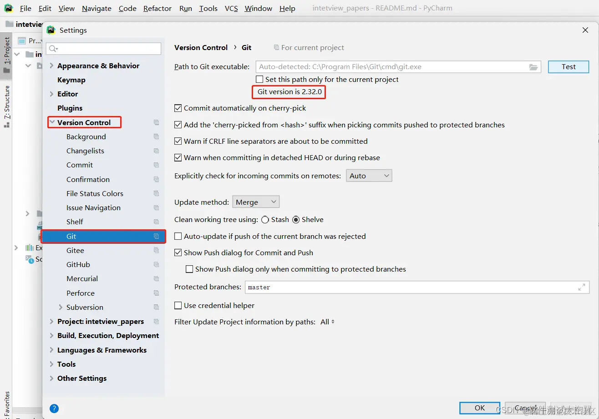The width and height of the screenshot is (599, 419).
Task: Collapse the Version Control section arrow
Action: (52, 122)
